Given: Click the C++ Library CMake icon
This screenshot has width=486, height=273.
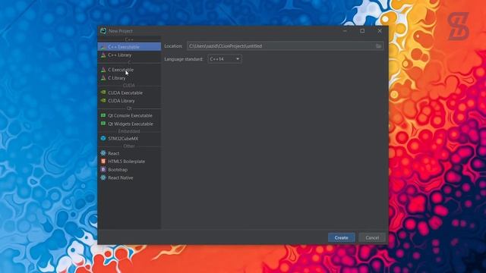Looking at the screenshot, I should [103, 55].
